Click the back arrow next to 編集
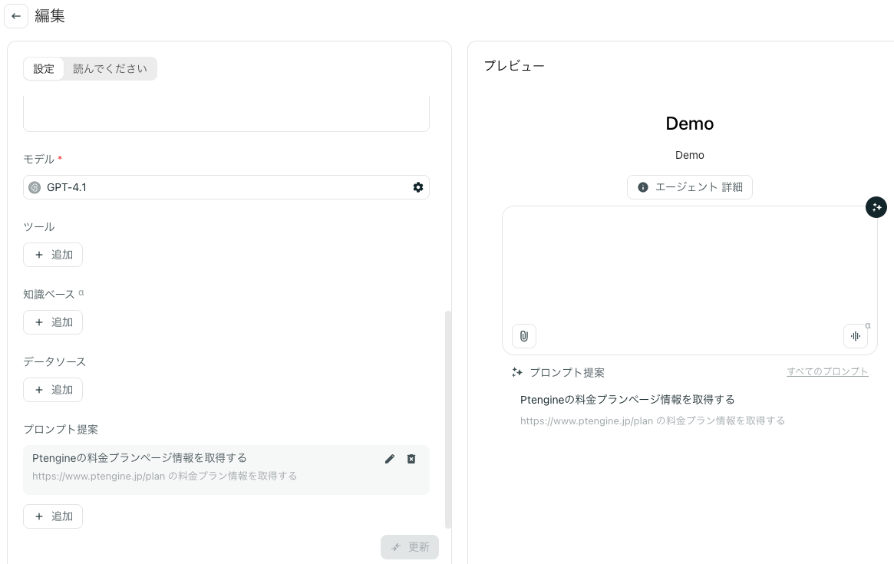This screenshot has width=894, height=564. (x=16, y=16)
